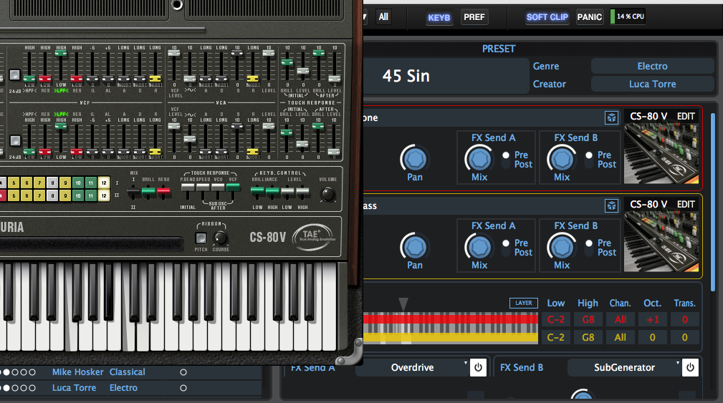
Task: Click the green VCF touch response slider
Action: pos(234,187)
